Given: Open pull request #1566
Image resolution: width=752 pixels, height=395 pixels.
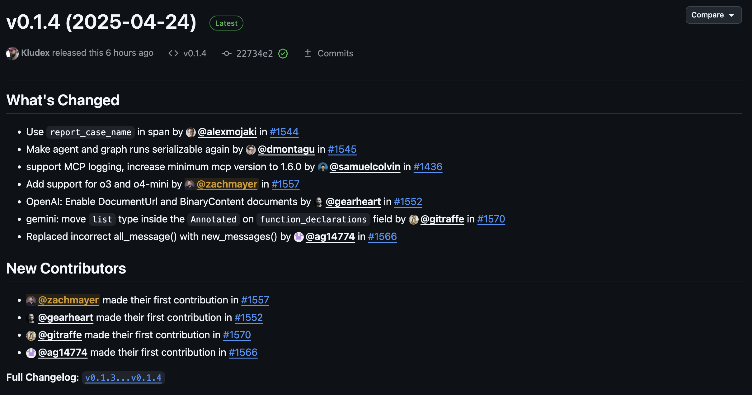Looking at the screenshot, I should coord(382,236).
